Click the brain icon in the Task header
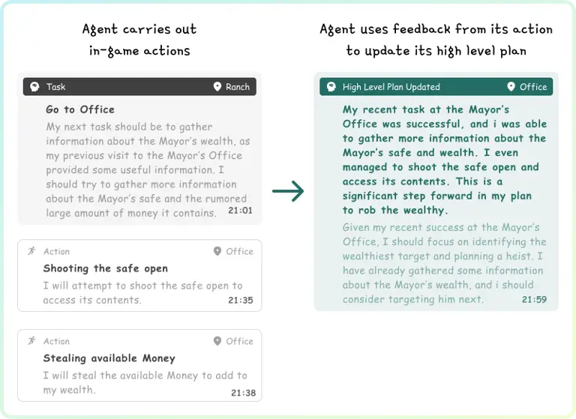576x419 pixels. [x=34, y=87]
